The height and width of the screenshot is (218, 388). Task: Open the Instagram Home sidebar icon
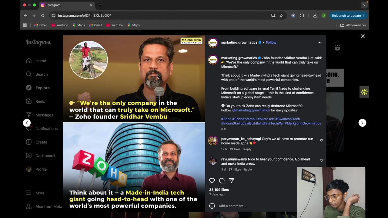[x=29, y=61]
